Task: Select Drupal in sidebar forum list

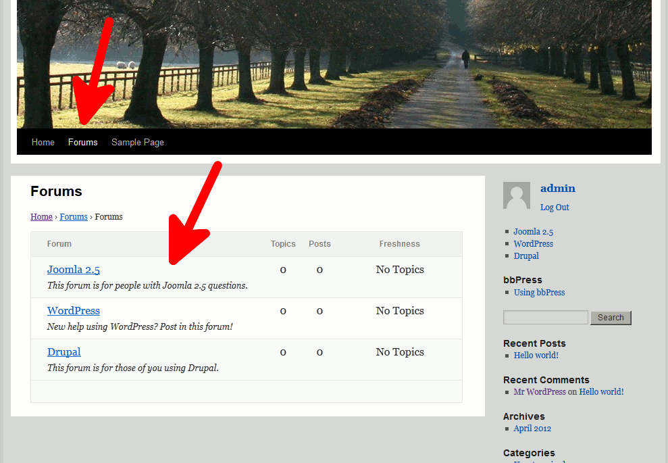Action: coord(526,256)
